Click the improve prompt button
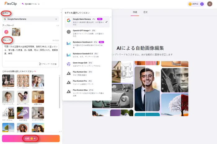 click(x=48, y=64)
